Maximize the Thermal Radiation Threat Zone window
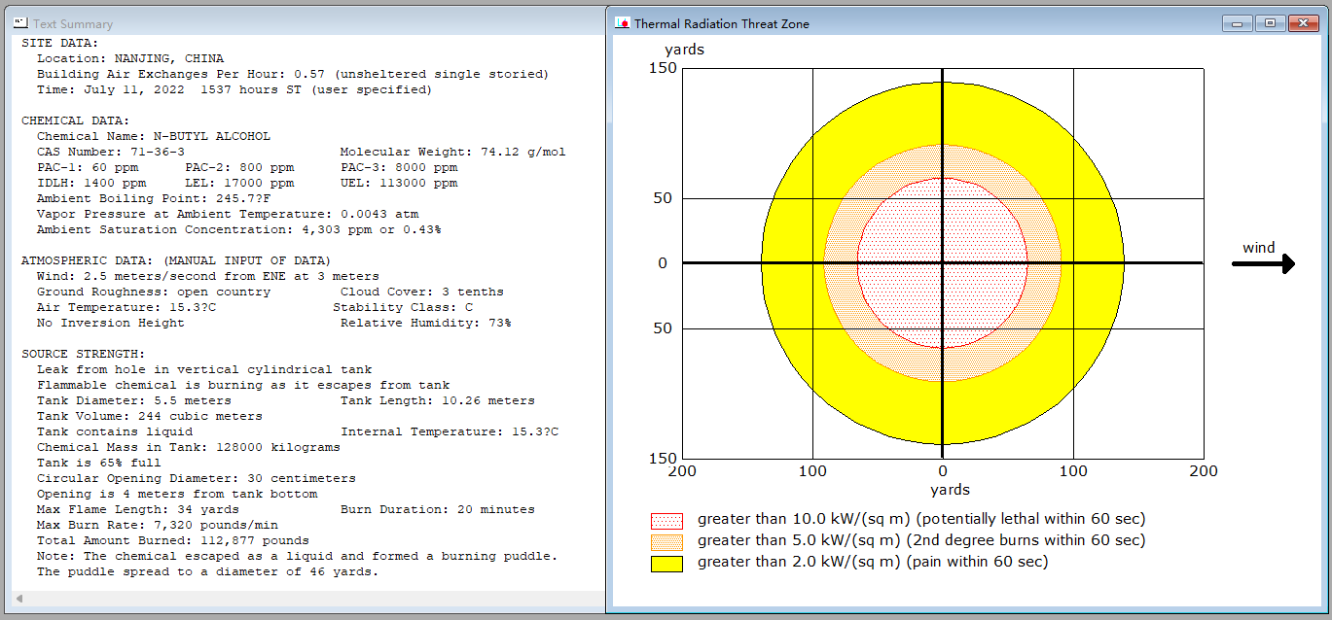Image resolution: width=1332 pixels, height=620 pixels. click(1270, 23)
